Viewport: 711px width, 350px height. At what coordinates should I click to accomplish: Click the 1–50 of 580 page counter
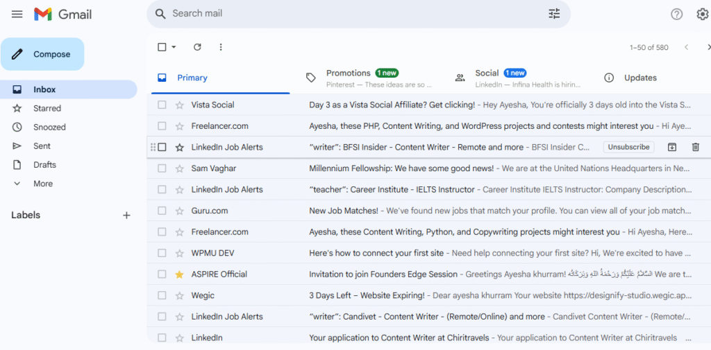click(x=649, y=48)
